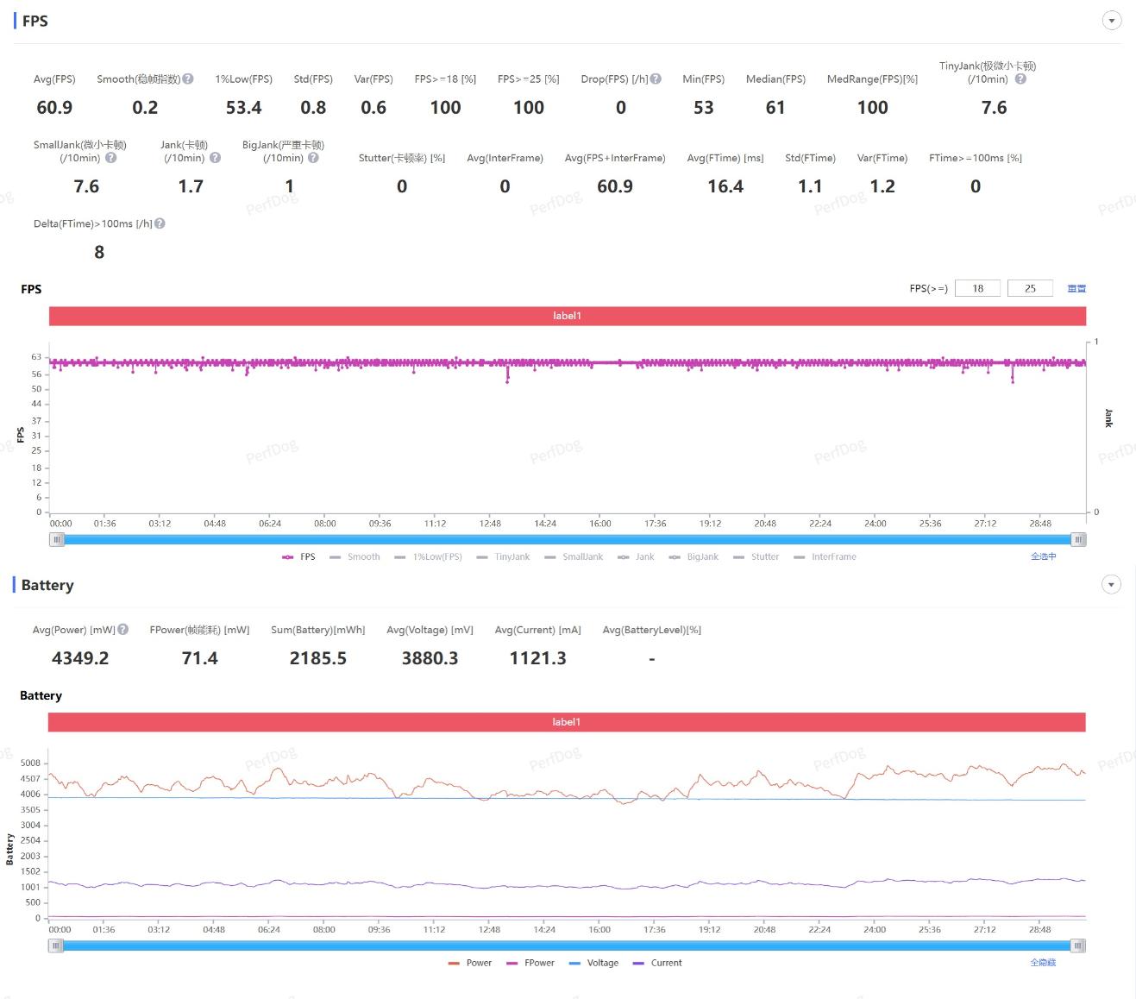Click help icon beside Drop(FPS) [/h]
Viewport: 1136px width, 999px height.
pos(656,79)
